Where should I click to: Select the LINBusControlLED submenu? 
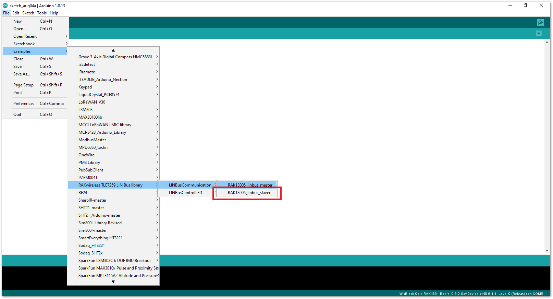click(188, 193)
